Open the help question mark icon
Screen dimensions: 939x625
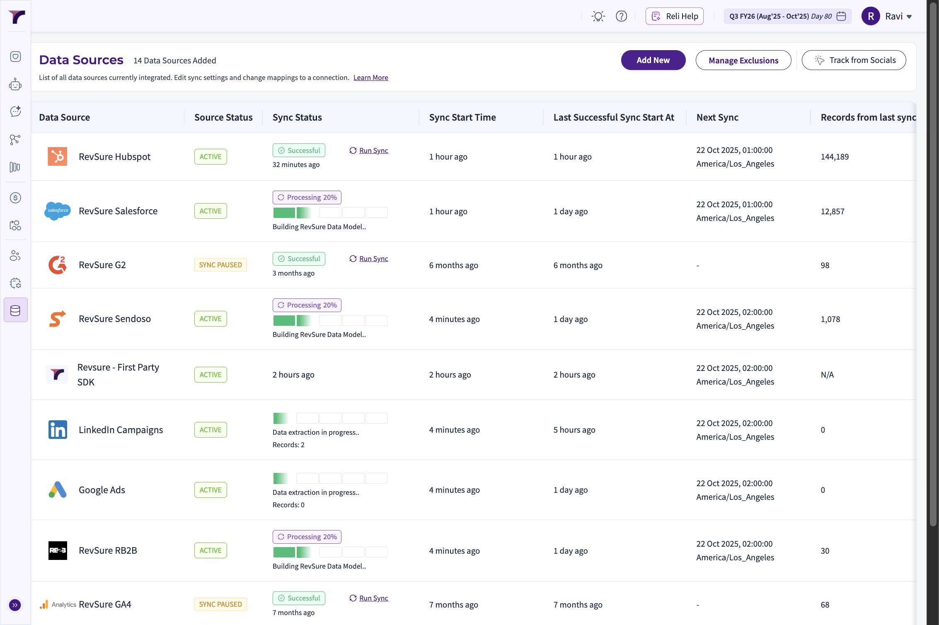coord(621,16)
